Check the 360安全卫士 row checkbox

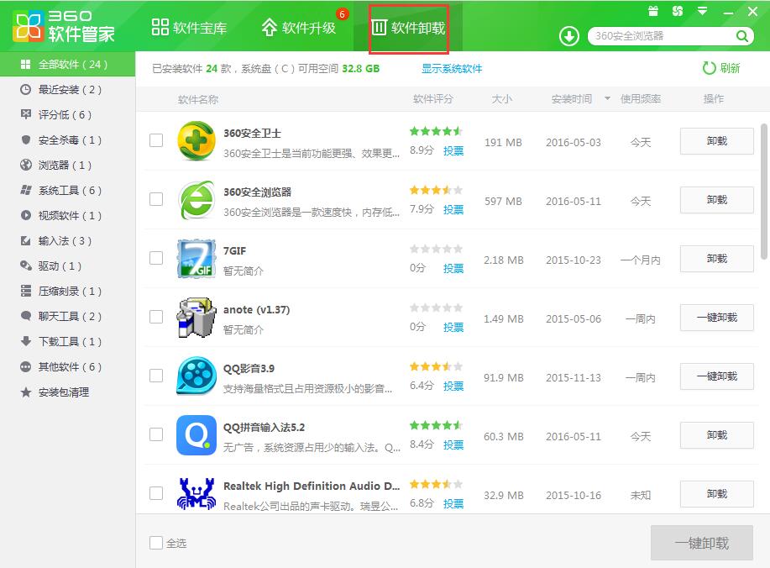(156, 140)
